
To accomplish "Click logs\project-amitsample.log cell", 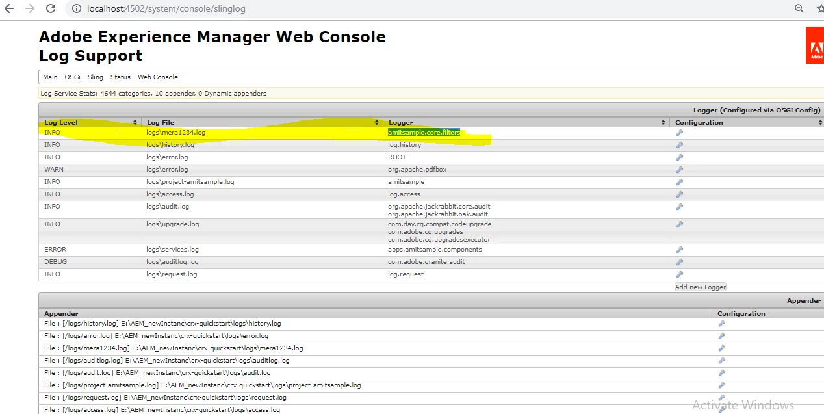I will click(190, 182).
